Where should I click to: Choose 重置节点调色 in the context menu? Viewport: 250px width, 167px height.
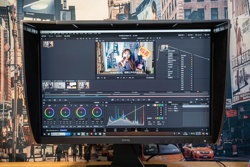(x=173, y=51)
